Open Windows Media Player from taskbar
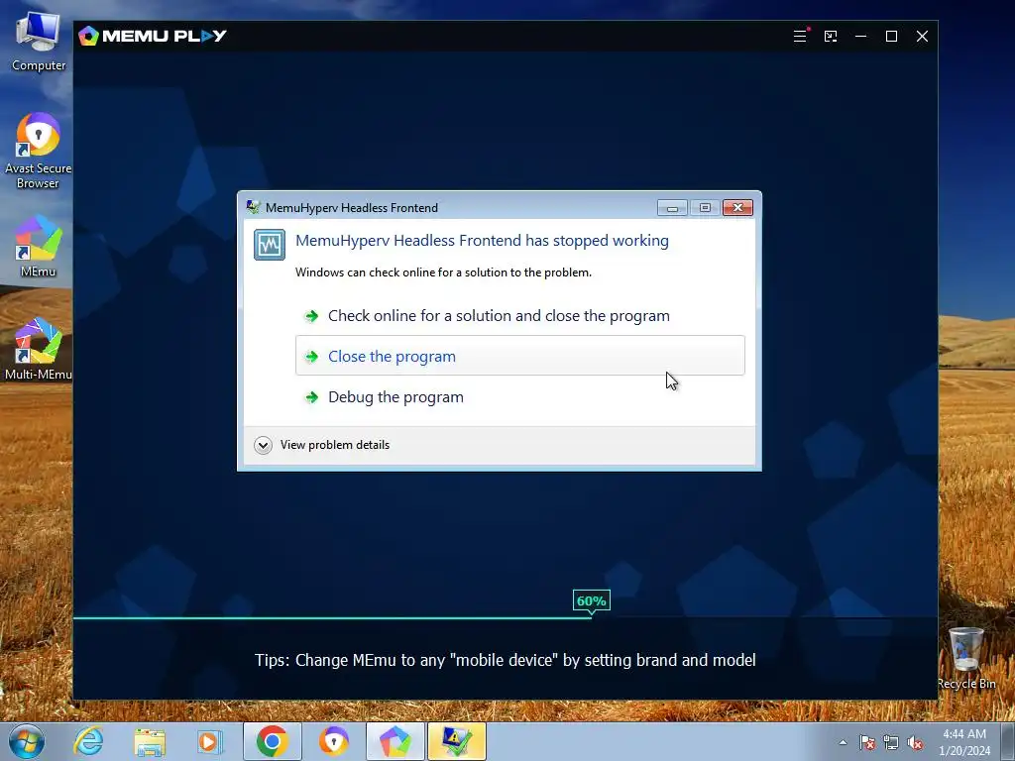The height and width of the screenshot is (761, 1015). coord(210,741)
